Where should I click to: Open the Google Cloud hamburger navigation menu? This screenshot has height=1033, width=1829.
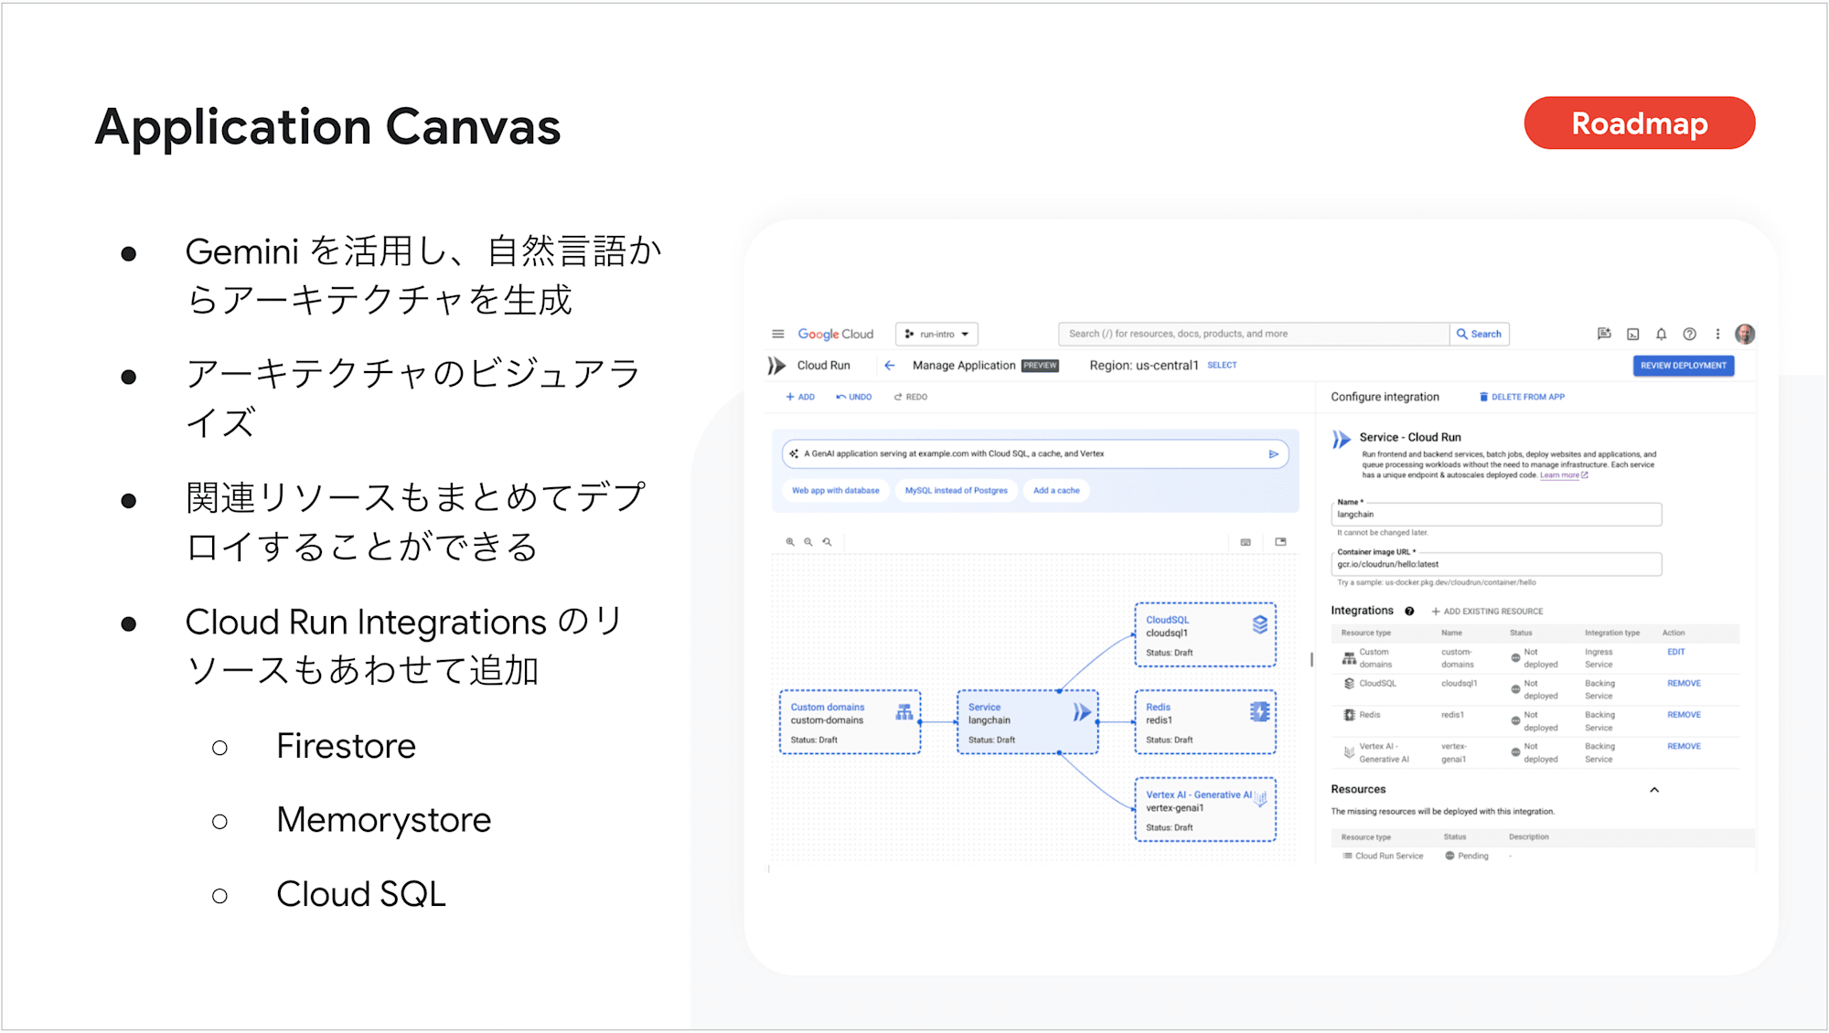pyautogui.click(x=778, y=335)
